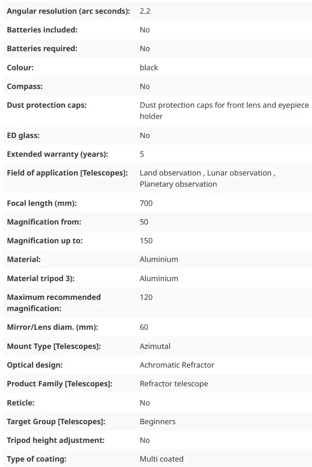Click the 'Batteries included:' label

[42, 30]
